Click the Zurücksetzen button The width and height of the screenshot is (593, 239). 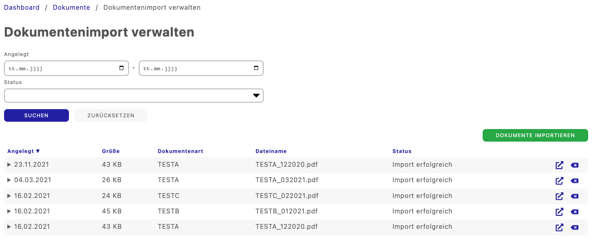(111, 116)
